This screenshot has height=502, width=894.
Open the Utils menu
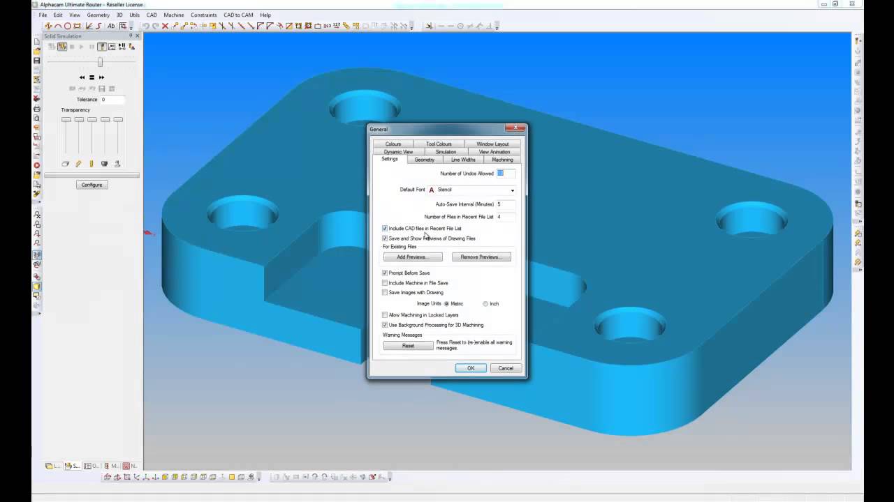[134, 15]
